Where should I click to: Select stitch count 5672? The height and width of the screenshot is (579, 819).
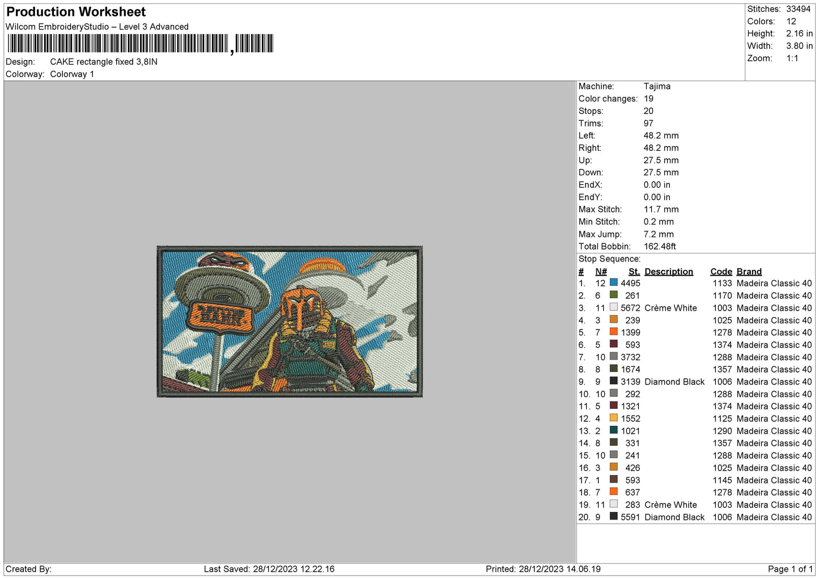click(630, 308)
